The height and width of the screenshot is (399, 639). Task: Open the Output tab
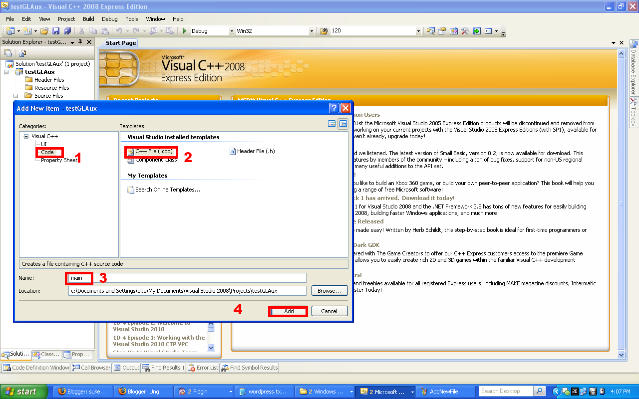point(127,368)
